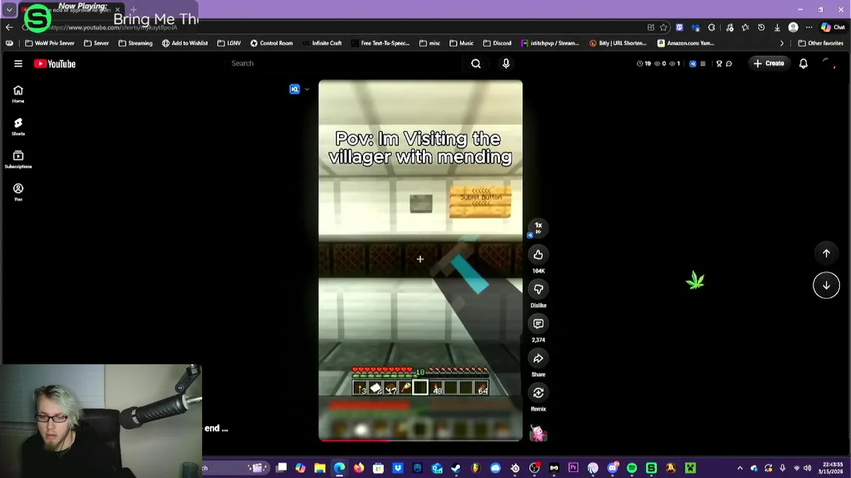The width and height of the screenshot is (851, 478).
Task: Open the trophy icon in YouTube header
Action: [x=719, y=64]
